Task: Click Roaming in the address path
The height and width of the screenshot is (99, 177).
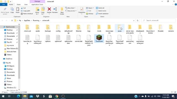Action: [36, 20]
